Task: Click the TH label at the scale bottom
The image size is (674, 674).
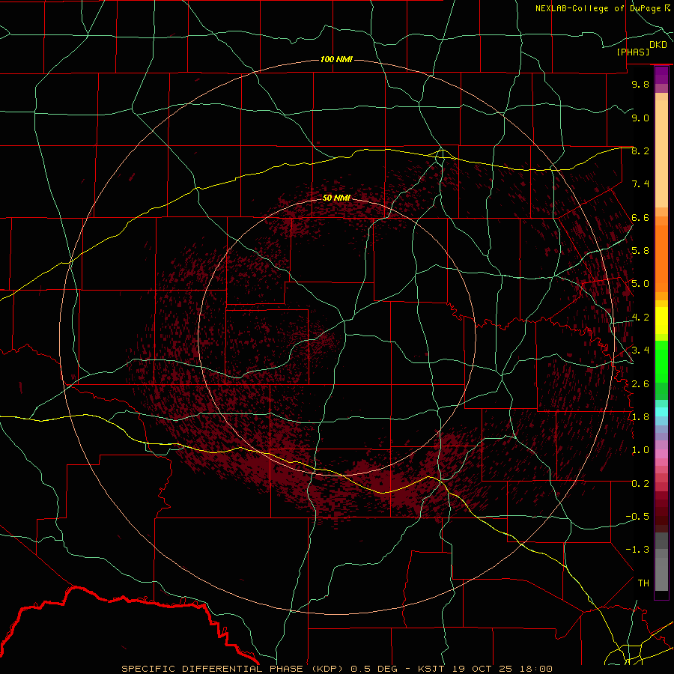Action: [x=643, y=583]
